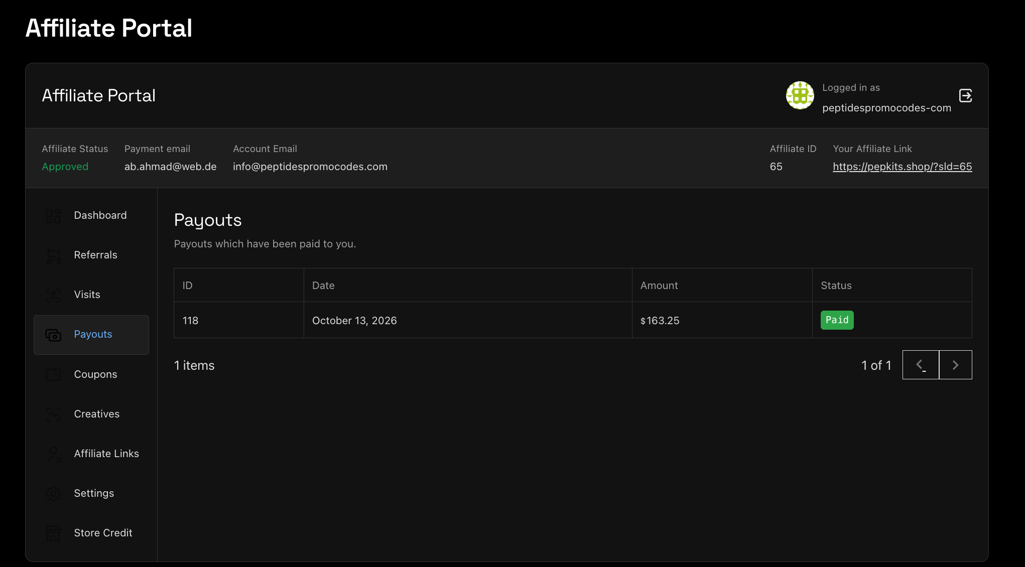Screen dimensions: 1025x567
Task: Click payout ID 118 cell
Action: tap(239, 320)
